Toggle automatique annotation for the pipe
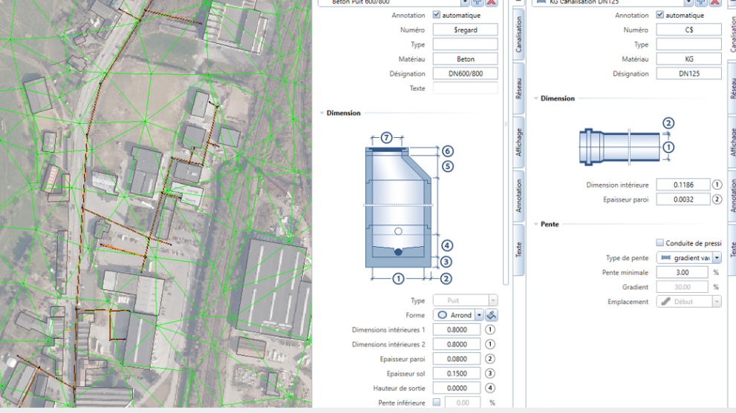736x413 pixels. pyautogui.click(x=660, y=15)
